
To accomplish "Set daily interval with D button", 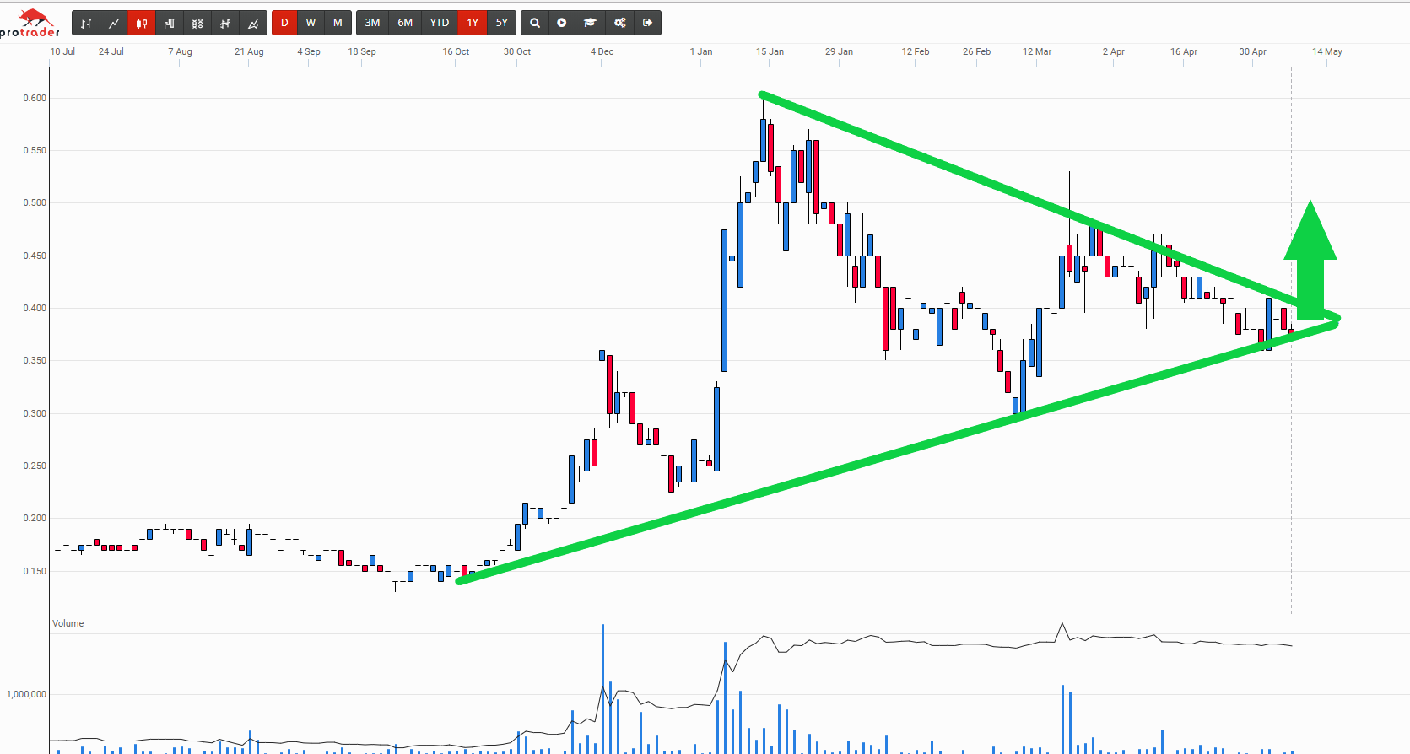I will click(284, 23).
